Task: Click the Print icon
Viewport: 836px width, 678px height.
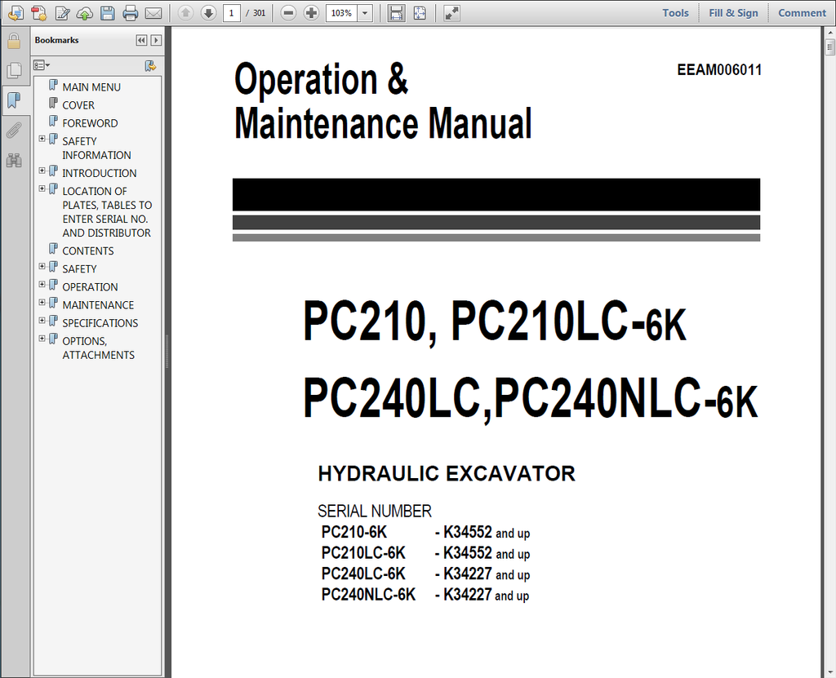Action: point(130,13)
